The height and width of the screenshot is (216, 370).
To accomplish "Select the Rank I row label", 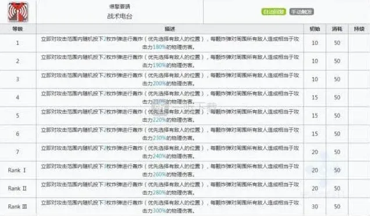I will point(17,170).
